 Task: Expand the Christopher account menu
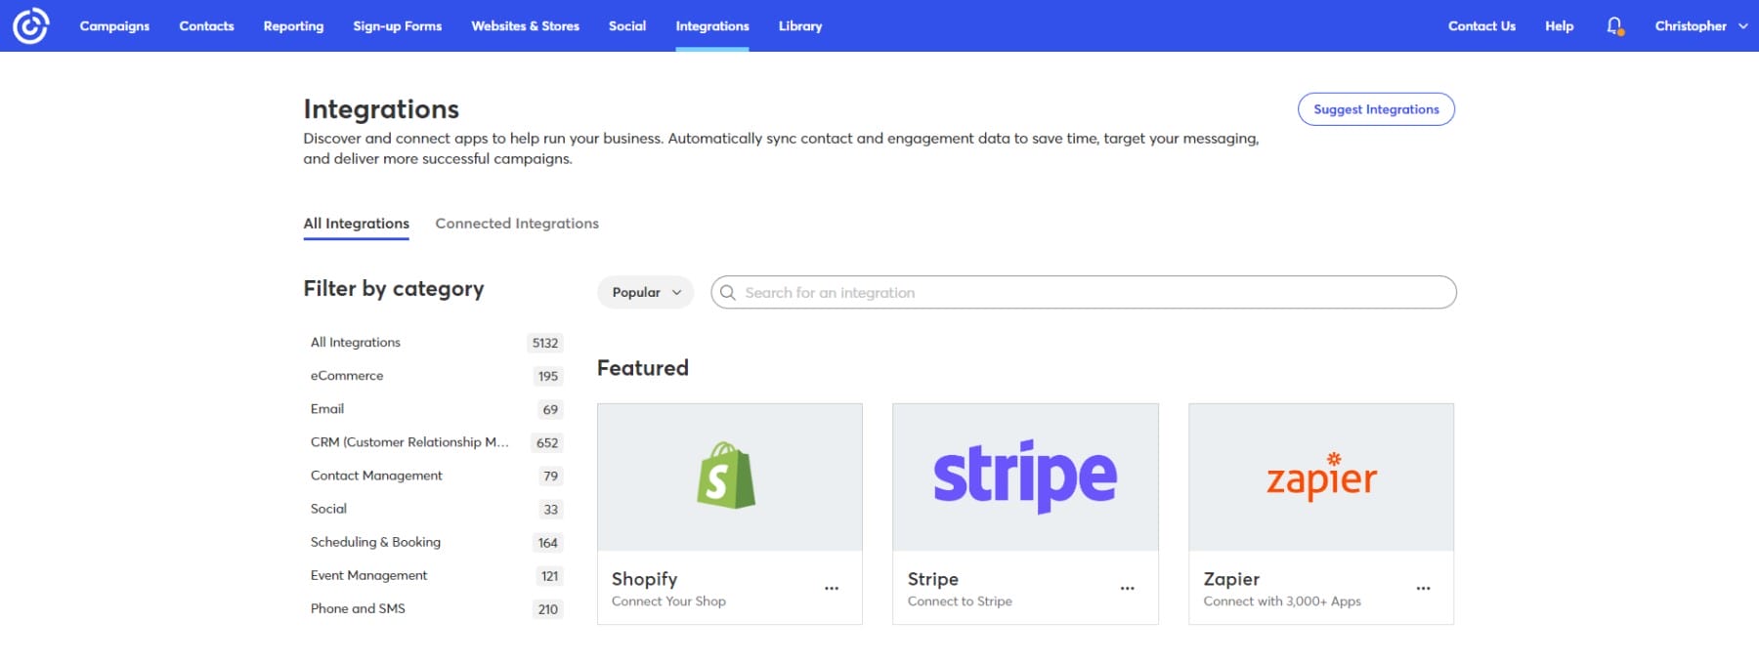(1700, 26)
